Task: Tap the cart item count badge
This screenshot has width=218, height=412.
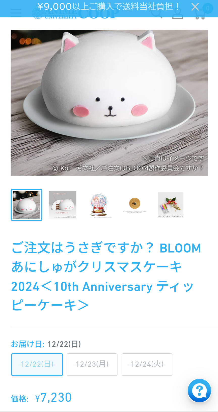Action: [x=208, y=8]
